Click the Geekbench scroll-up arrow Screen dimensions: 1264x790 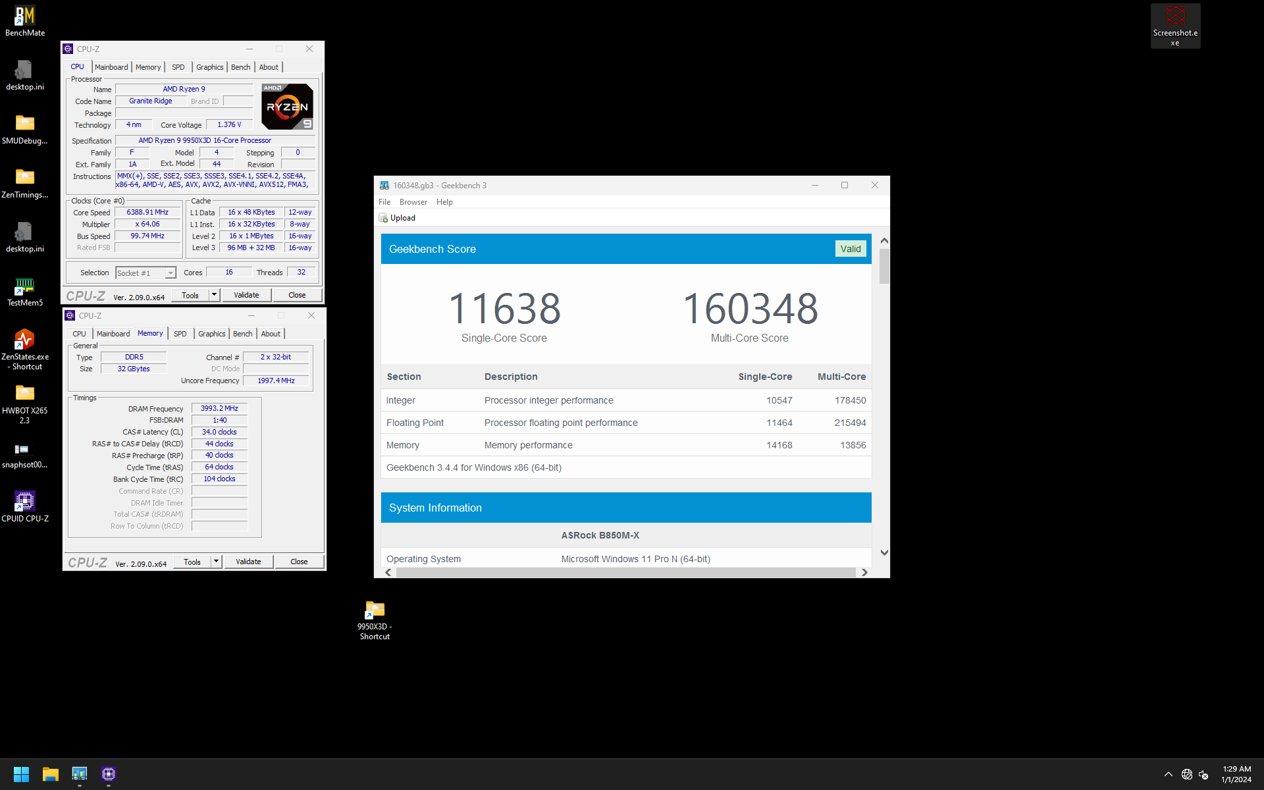(884, 240)
